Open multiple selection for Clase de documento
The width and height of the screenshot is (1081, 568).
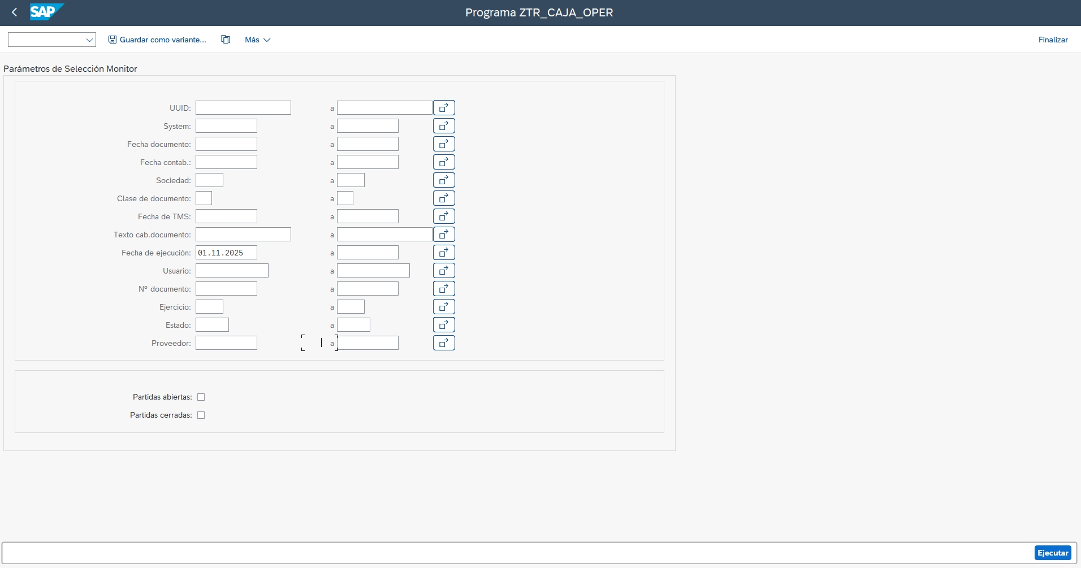(x=444, y=198)
